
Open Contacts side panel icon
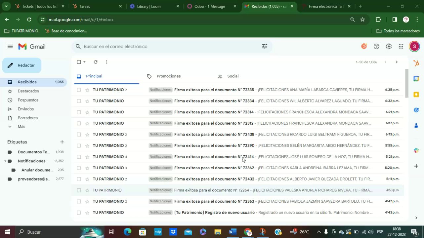(x=416, y=125)
